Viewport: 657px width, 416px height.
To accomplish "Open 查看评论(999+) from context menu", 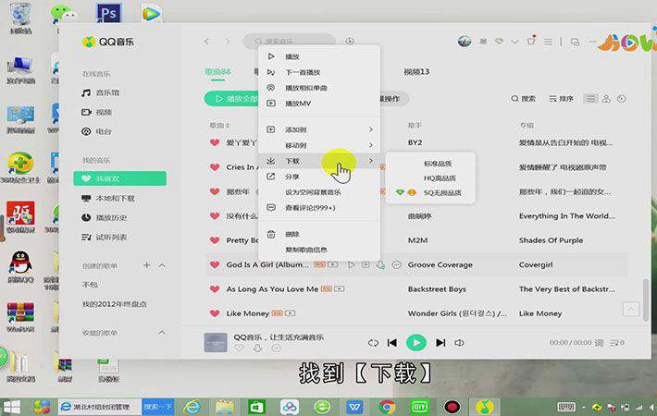I will click(x=310, y=208).
